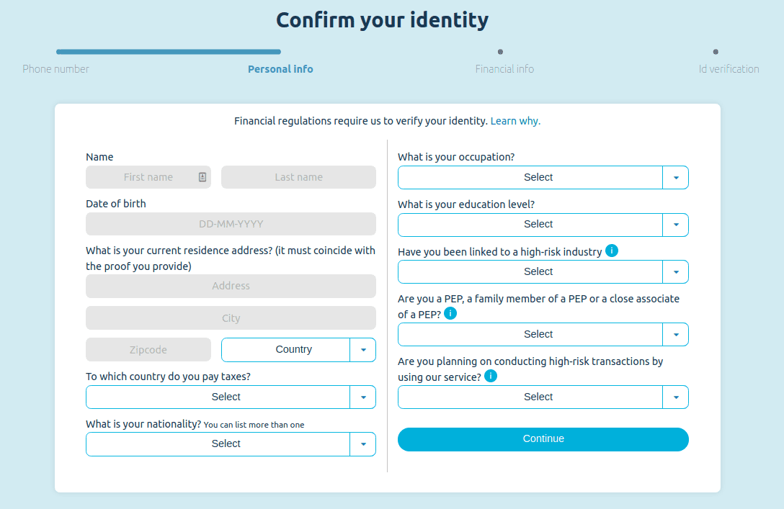Select the Id verification step
The height and width of the screenshot is (509, 784).
(x=729, y=69)
